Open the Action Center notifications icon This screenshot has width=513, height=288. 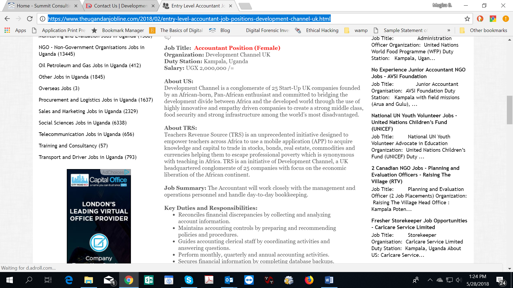(x=501, y=281)
